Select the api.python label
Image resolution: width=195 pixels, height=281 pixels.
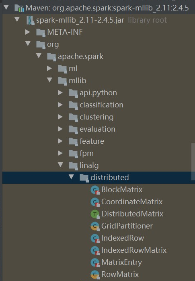pyautogui.click(x=98, y=93)
